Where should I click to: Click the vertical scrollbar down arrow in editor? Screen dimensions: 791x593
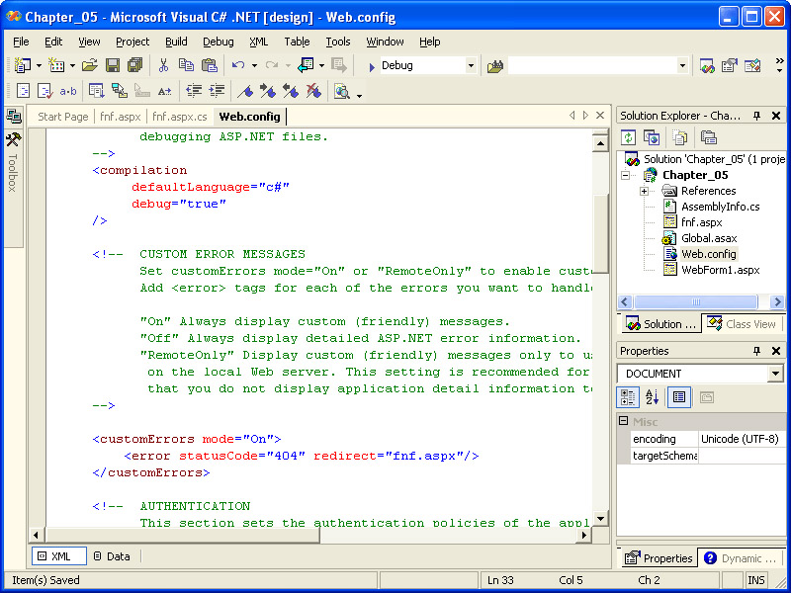coord(600,518)
